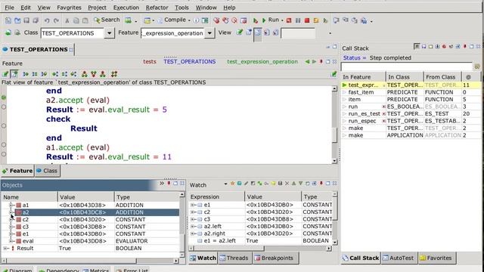This screenshot has height=272, width=484.
Task: Select the c3 row in Objects
Action: pos(91,227)
